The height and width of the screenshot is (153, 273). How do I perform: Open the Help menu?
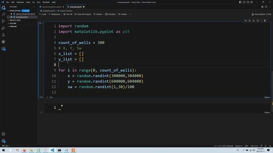coord(53,2)
